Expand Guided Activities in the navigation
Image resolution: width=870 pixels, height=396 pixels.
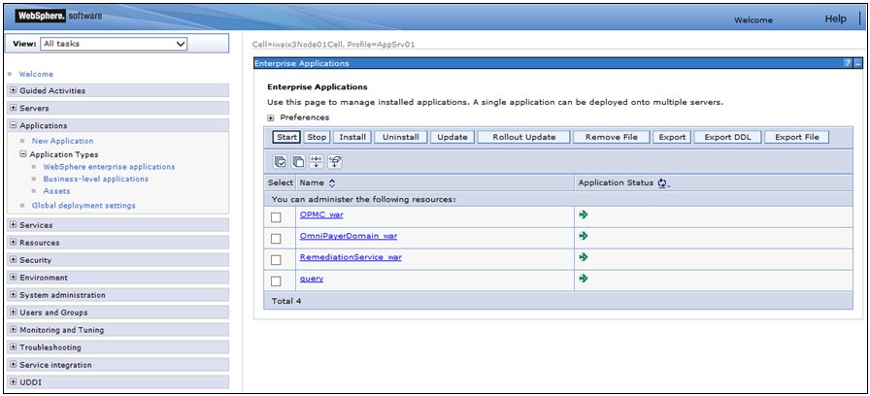tap(13, 90)
